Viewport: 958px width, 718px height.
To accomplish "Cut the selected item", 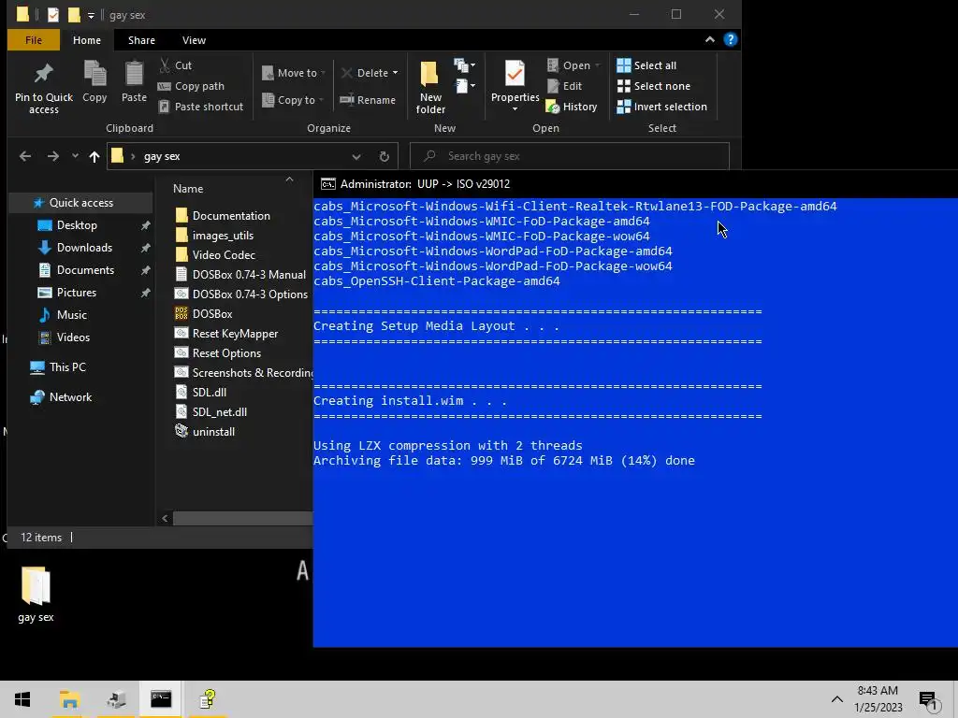I will click(x=176, y=65).
